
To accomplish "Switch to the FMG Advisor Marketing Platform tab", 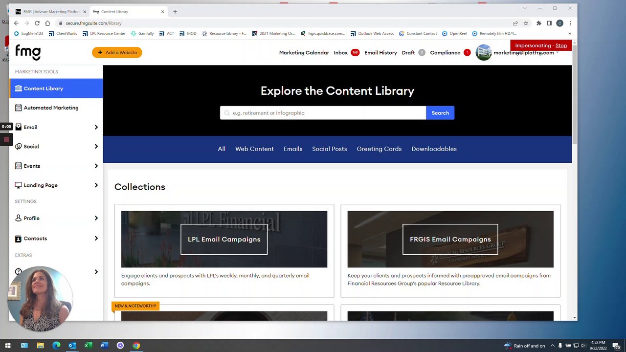I will pyautogui.click(x=50, y=12).
